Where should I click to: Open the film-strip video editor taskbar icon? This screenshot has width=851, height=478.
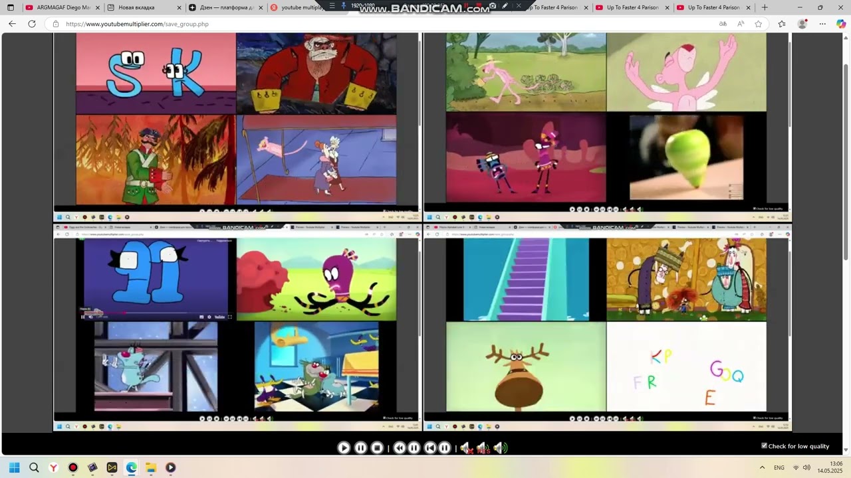pos(92,467)
